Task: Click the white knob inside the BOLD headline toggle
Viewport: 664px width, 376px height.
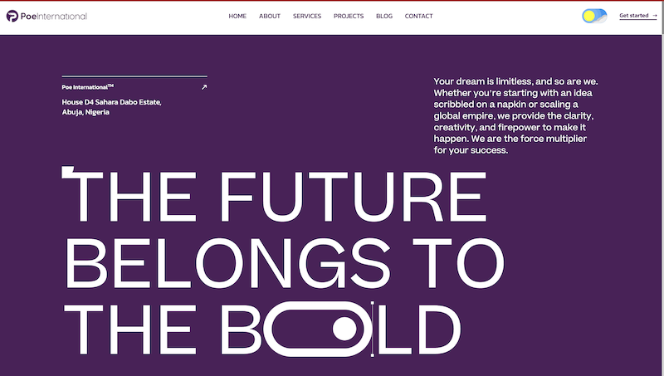Action: 344,329
